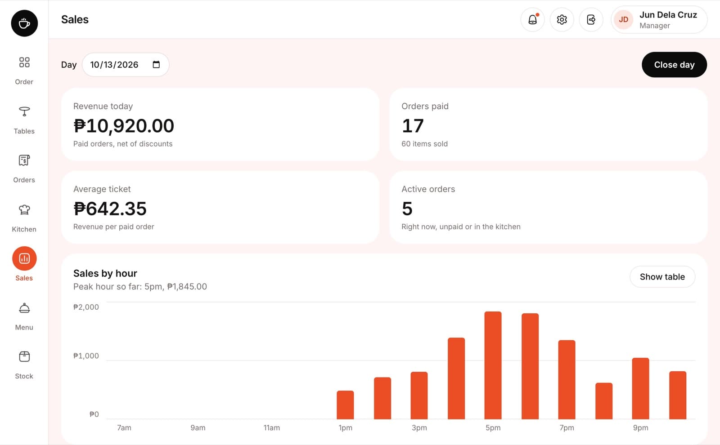This screenshot has height=445, width=720.
Task: Open settings gear
Action: pyautogui.click(x=562, y=20)
